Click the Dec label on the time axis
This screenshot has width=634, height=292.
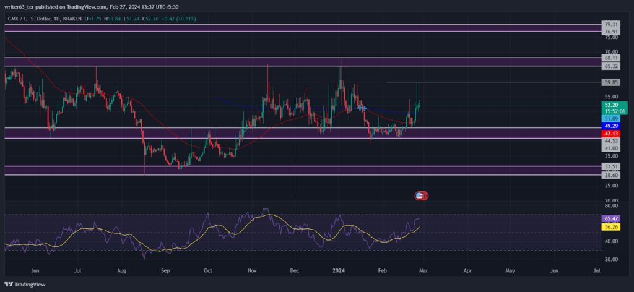coord(294,270)
